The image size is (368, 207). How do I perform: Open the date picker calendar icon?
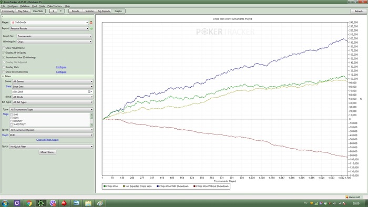(x=89, y=91)
